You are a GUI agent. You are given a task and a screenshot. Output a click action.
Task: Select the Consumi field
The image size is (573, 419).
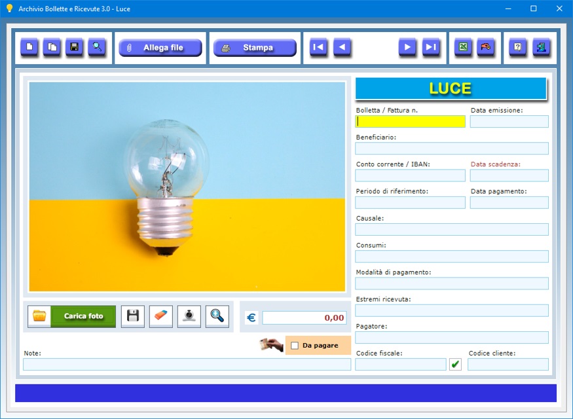click(452, 257)
